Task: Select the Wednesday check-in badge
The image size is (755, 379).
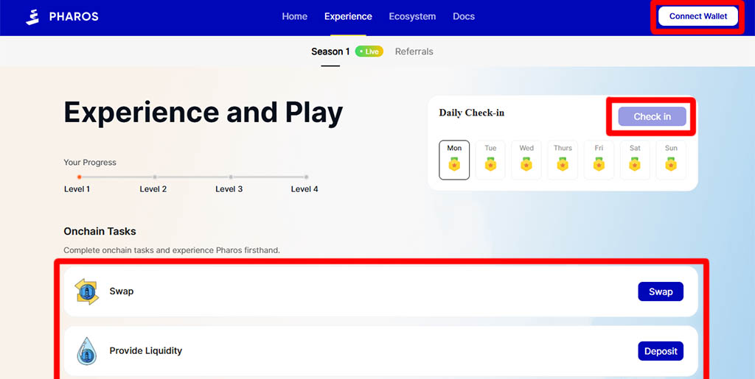Action: coord(526,160)
